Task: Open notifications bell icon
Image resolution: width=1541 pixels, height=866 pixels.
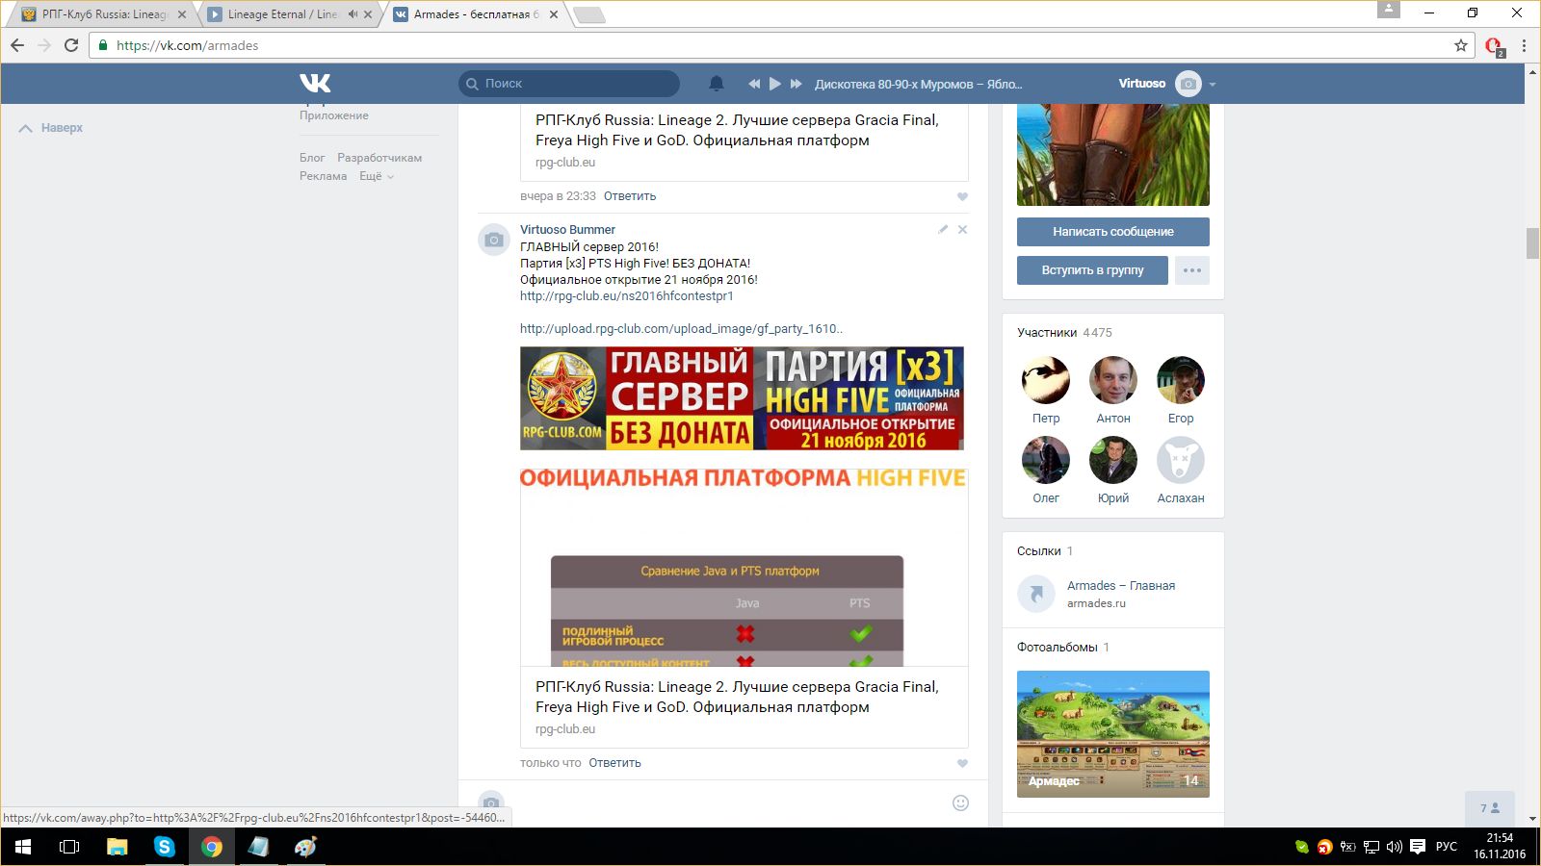Action: click(716, 84)
